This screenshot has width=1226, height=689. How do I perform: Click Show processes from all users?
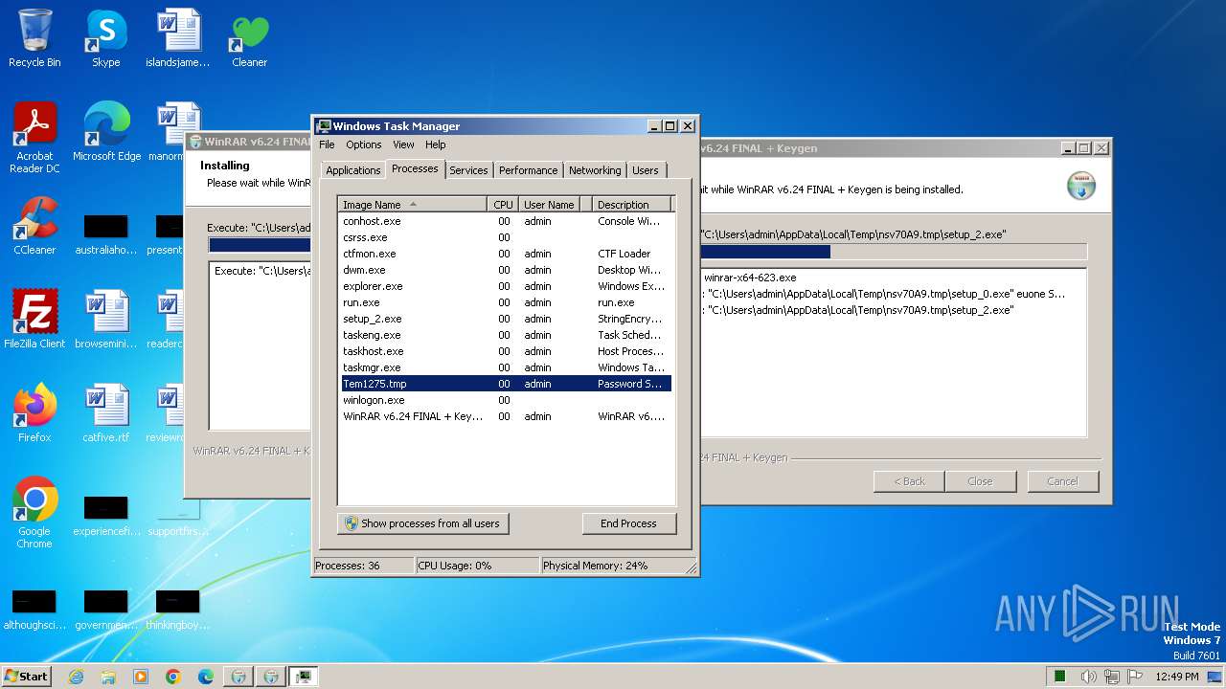pyautogui.click(x=422, y=523)
